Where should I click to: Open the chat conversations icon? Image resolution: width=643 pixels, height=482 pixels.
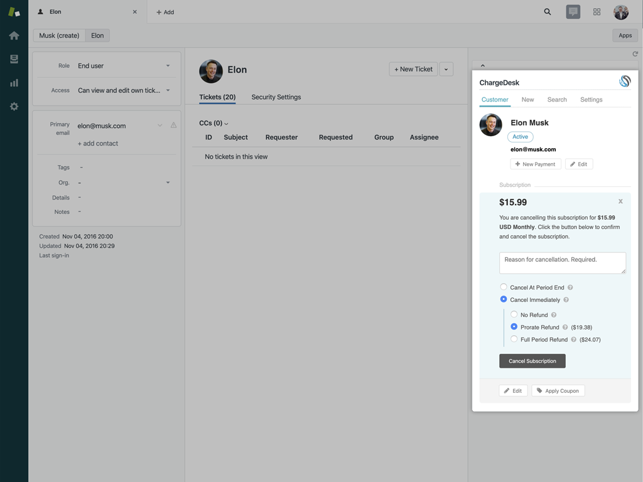(573, 12)
